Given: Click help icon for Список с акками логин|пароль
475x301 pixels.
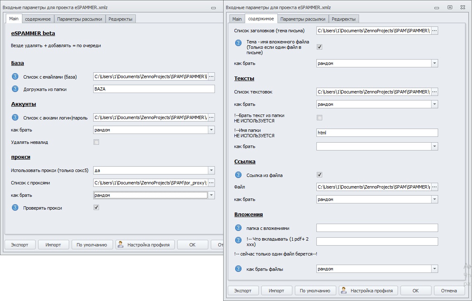Looking at the screenshot, I should pos(15,117).
